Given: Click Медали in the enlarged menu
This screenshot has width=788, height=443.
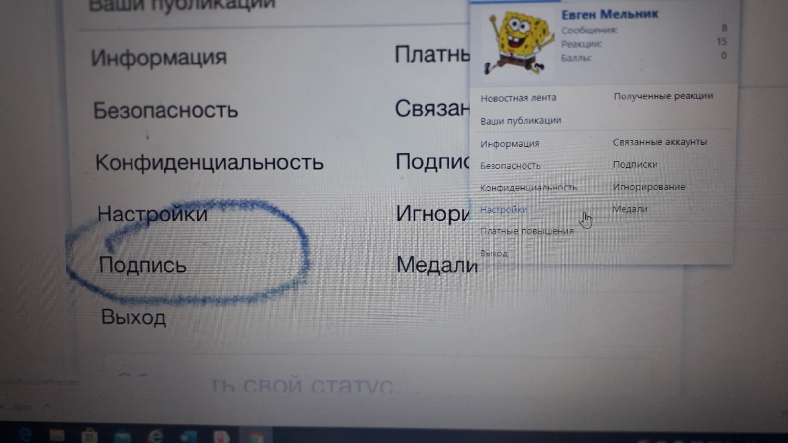Looking at the screenshot, I should pyautogui.click(x=437, y=265).
